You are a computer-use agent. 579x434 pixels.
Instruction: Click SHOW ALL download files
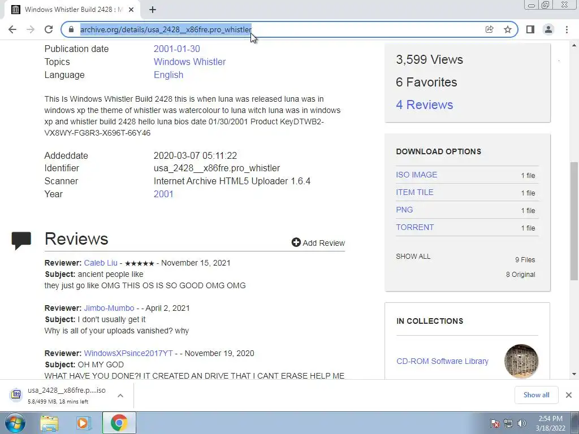pos(413,257)
